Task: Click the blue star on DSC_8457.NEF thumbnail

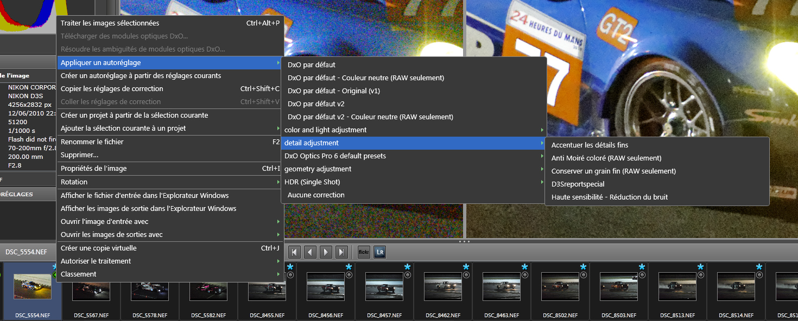Action: click(407, 267)
